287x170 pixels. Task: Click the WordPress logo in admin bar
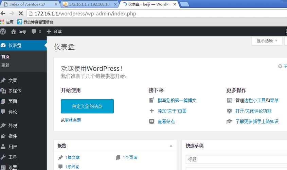(x=3, y=32)
